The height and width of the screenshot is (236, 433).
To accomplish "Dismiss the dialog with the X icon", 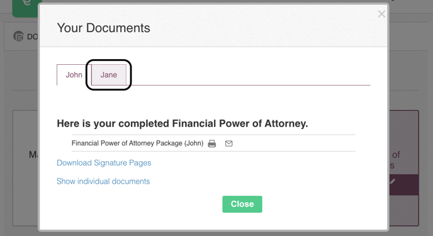I will tap(381, 14).
